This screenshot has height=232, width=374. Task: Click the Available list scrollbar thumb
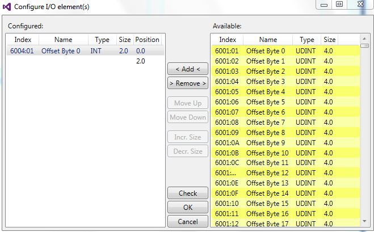pos(364,45)
